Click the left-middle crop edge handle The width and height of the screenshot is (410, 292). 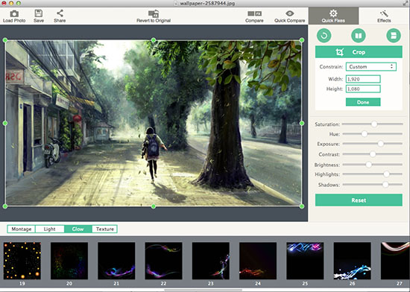[5, 123]
